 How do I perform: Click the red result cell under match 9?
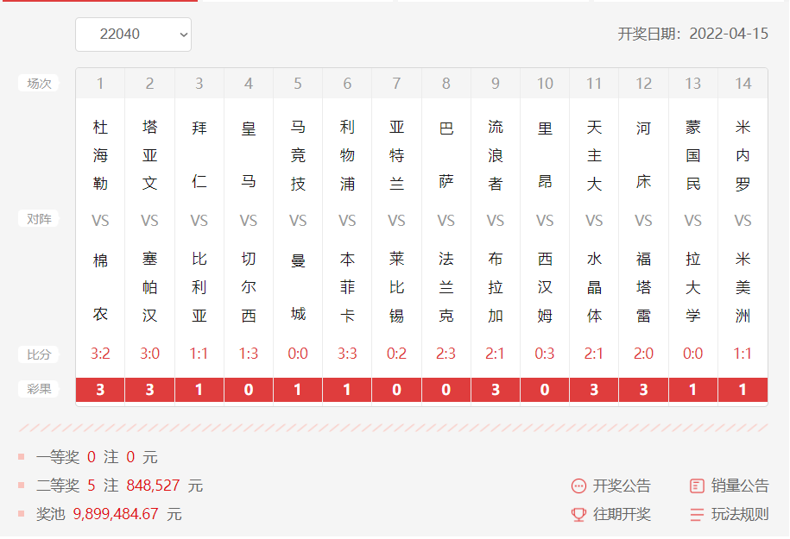tap(496, 390)
